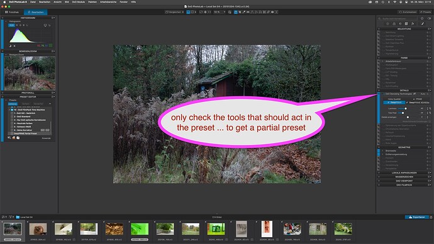Screen dimensions: 434x244
Task: Click the new preset folder icon
Action: (x=14, y=138)
